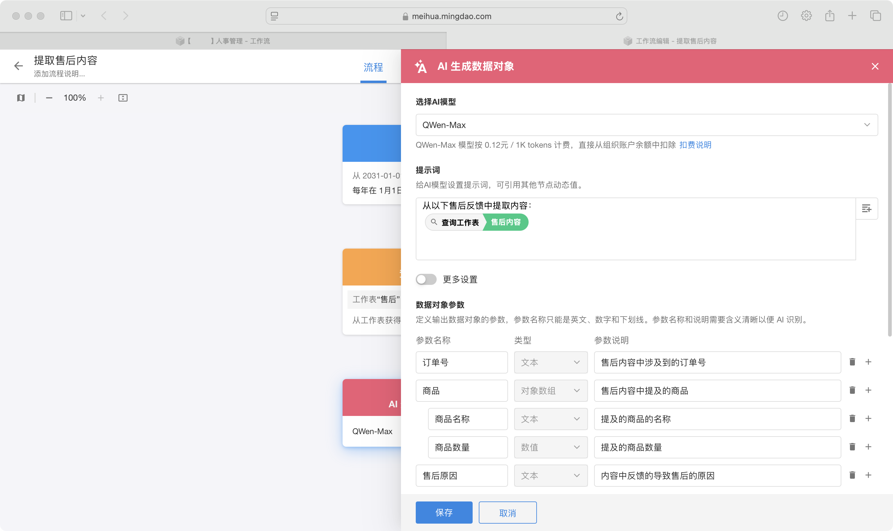893x531 pixels.
Task: Add a parameter after the 订单号 row
Action: 868,362
